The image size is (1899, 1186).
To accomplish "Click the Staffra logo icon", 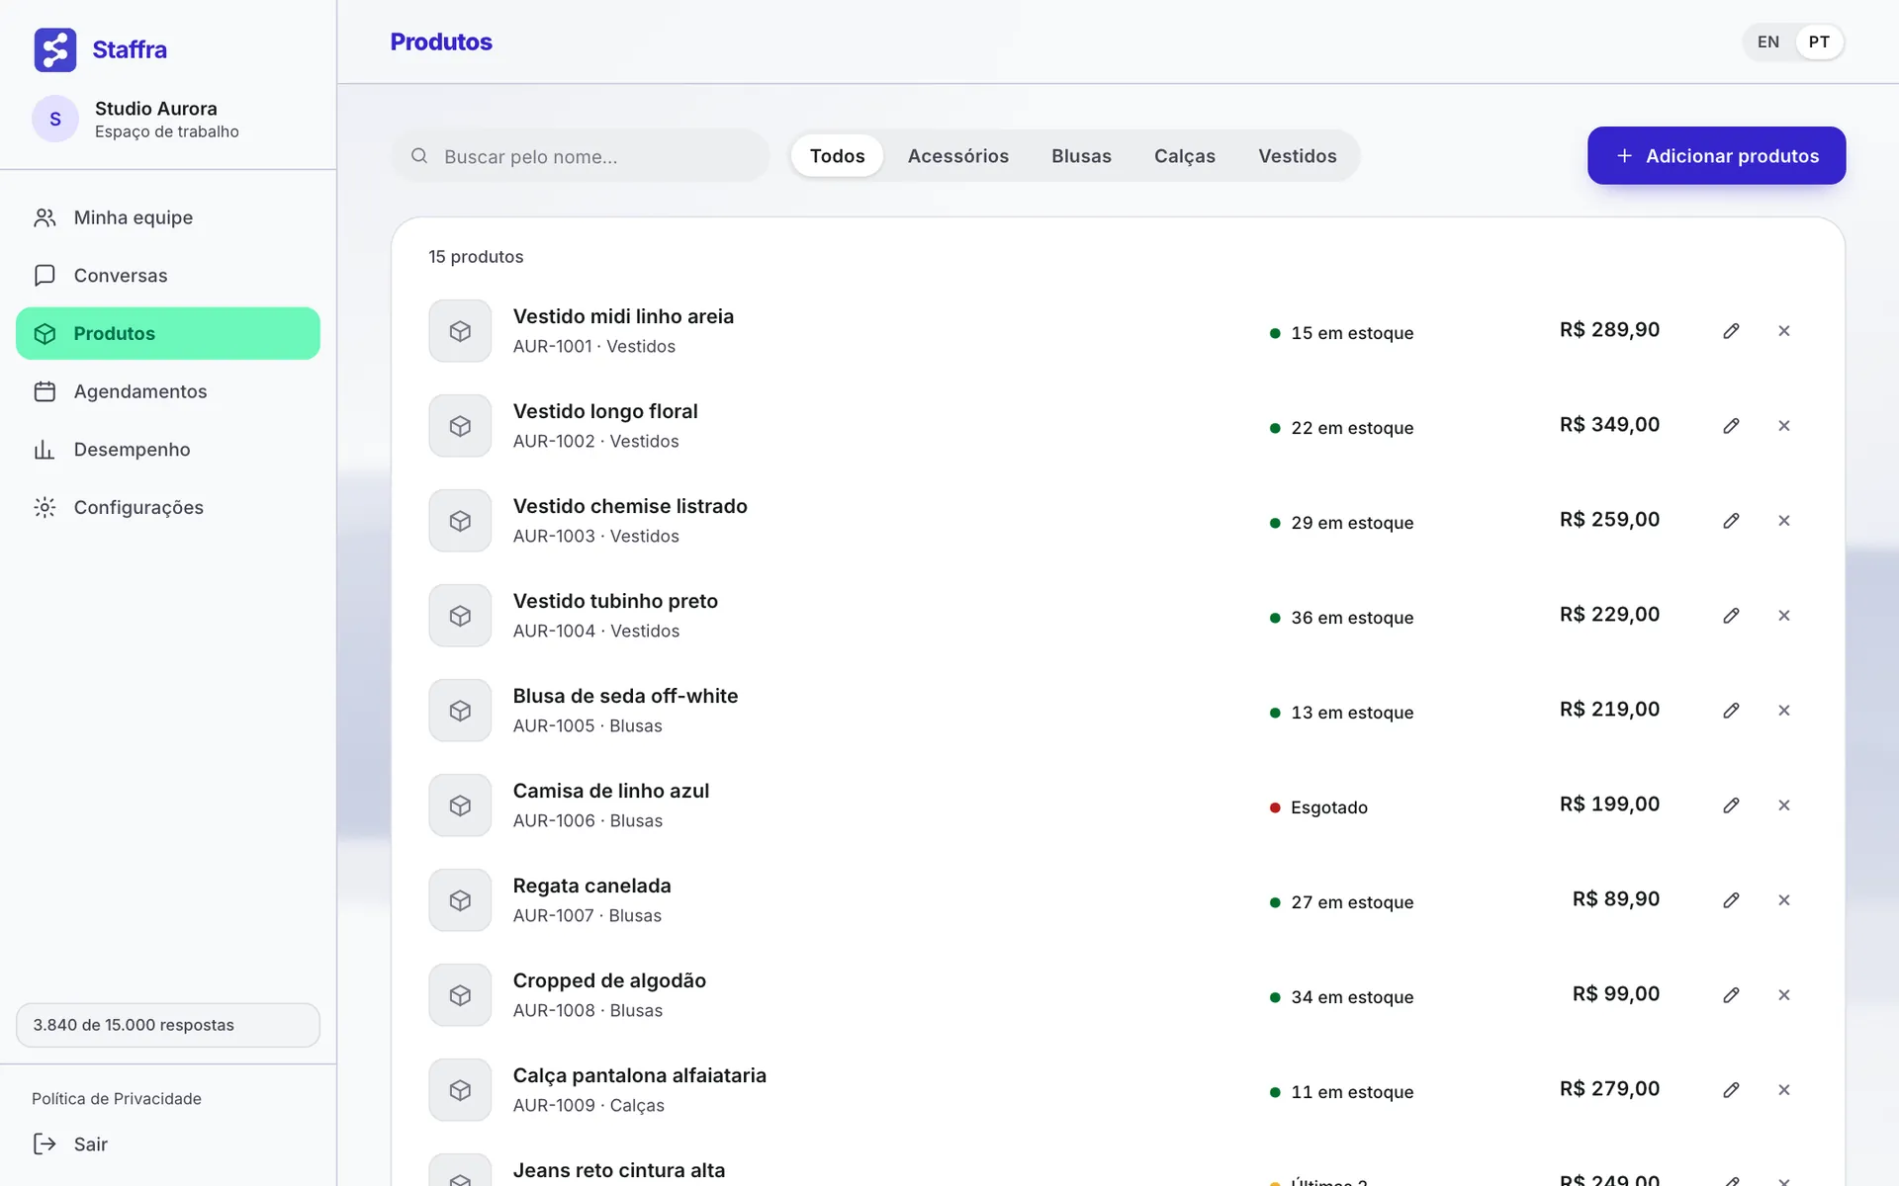I will tap(55, 49).
